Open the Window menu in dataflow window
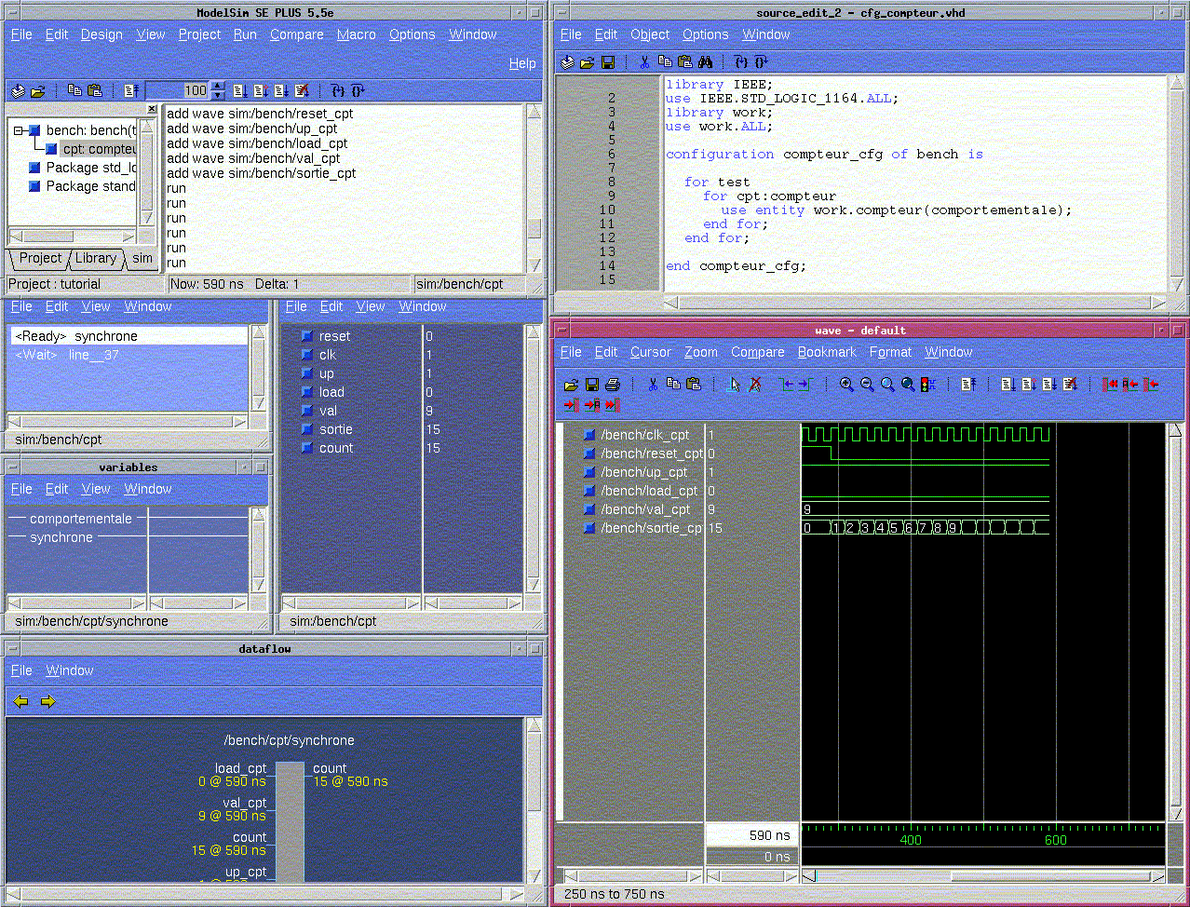This screenshot has height=907, width=1190. point(70,670)
